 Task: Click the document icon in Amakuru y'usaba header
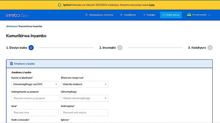[11, 64]
